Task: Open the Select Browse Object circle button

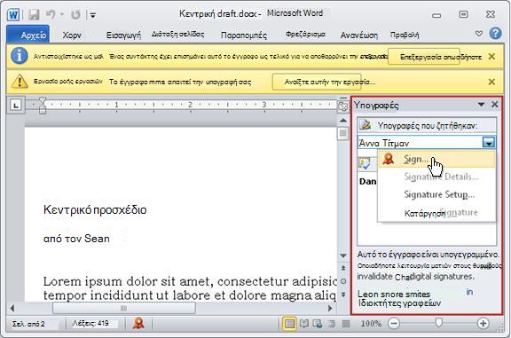Action: click(343, 281)
